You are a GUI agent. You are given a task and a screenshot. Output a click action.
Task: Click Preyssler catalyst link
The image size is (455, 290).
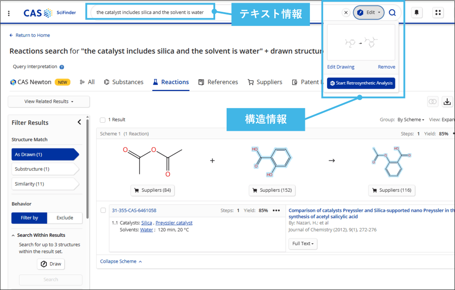174,223
